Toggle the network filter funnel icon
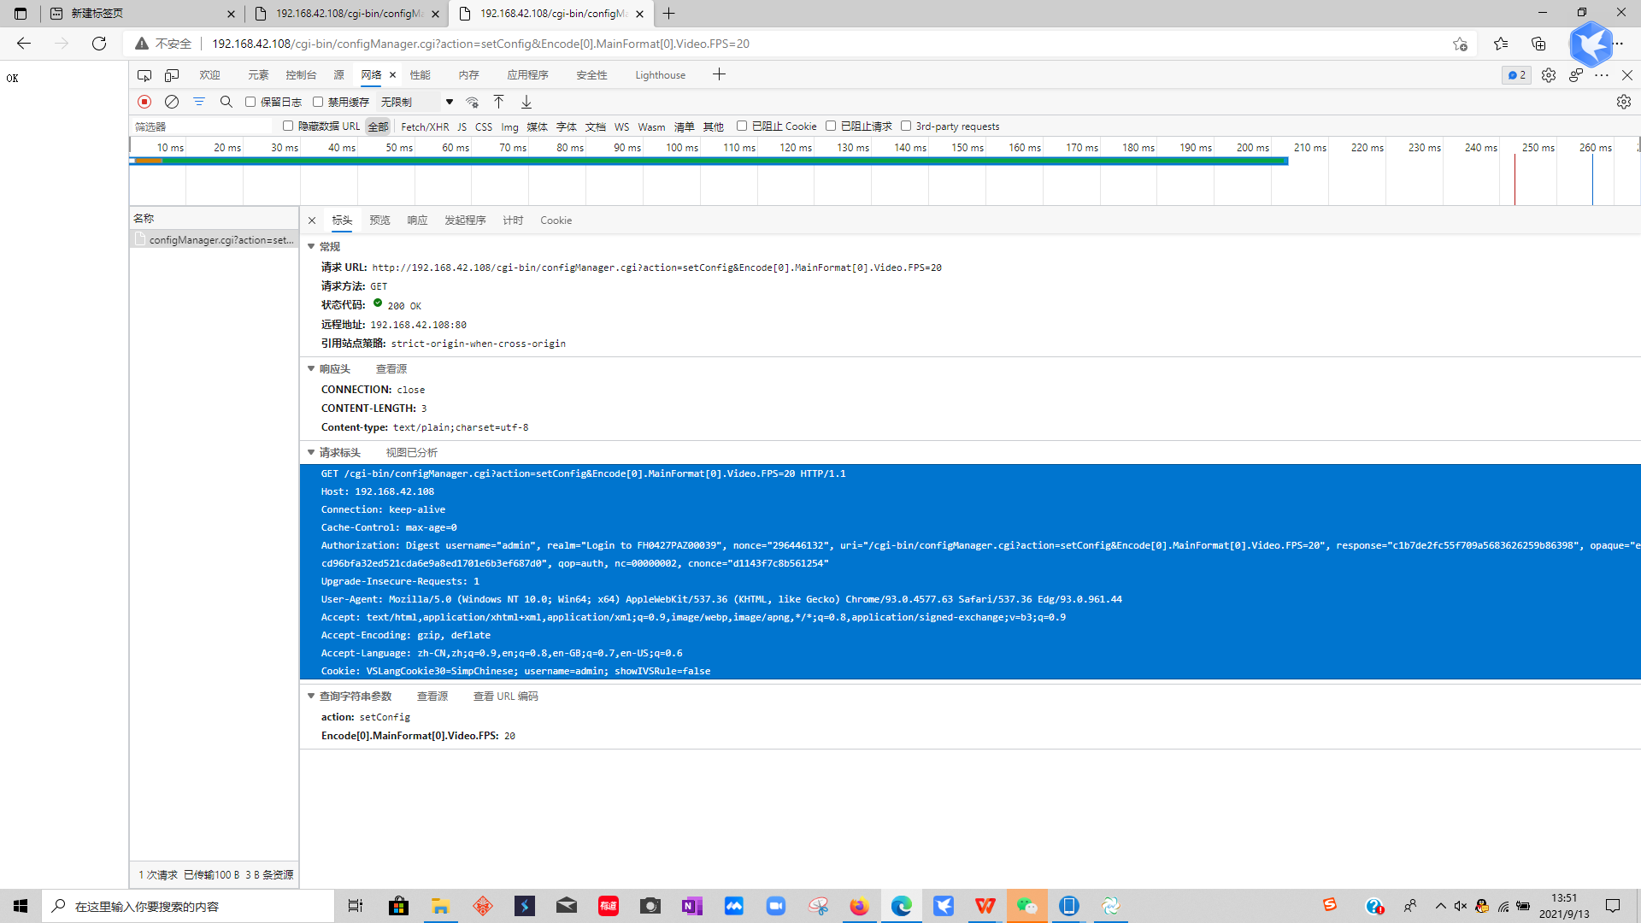1641x923 pixels. tap(199, 102)
